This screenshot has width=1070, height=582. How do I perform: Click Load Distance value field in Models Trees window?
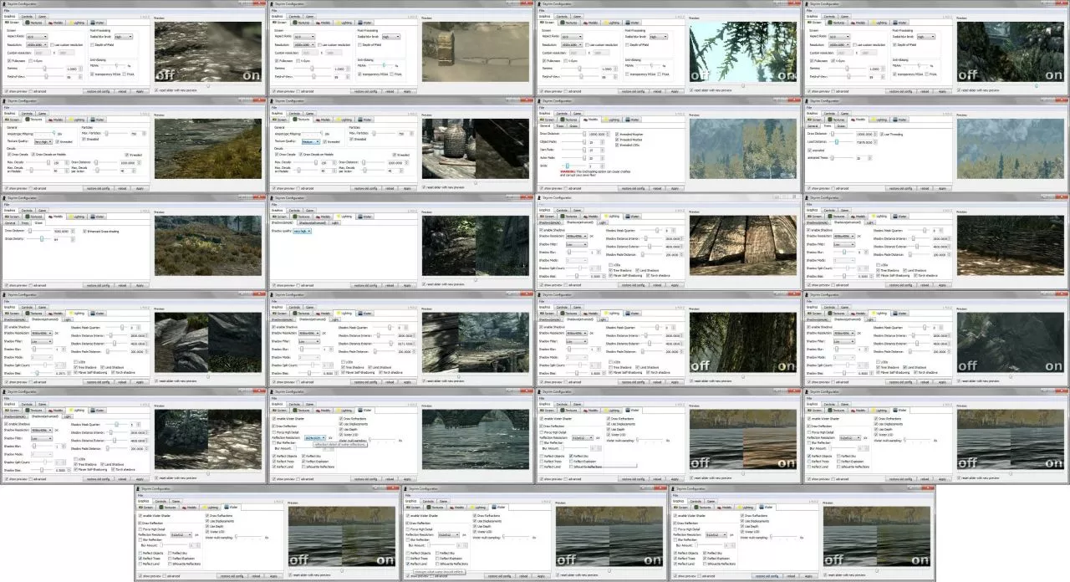(866, 142)
